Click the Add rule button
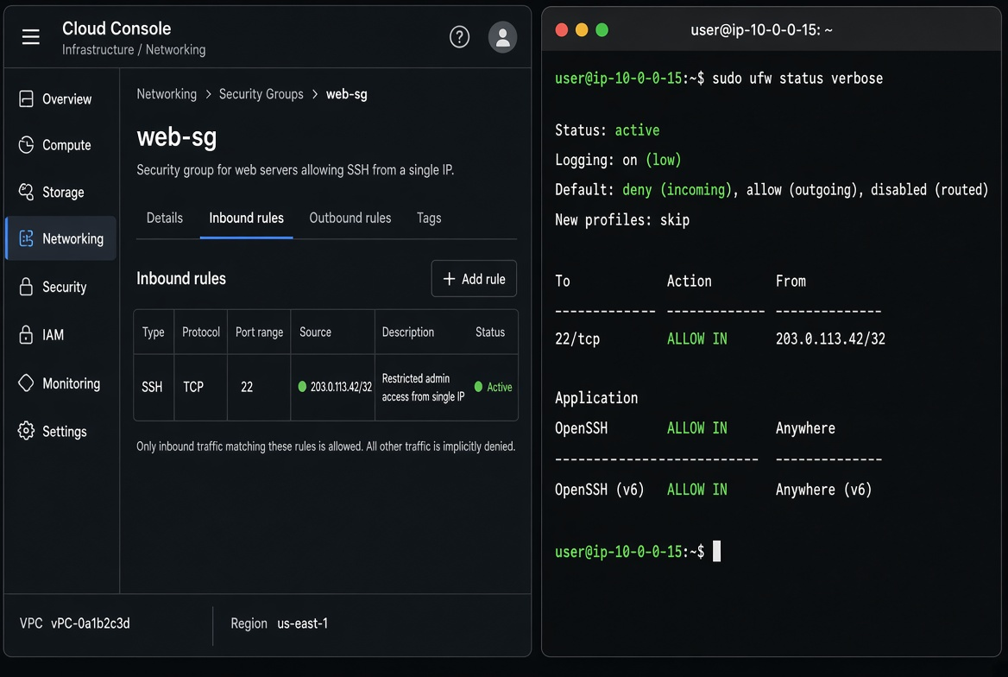This screenshot has width=1008, height=677. (x=474, y=279)
